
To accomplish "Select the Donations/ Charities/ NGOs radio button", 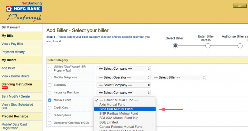I will pos(50,123).
